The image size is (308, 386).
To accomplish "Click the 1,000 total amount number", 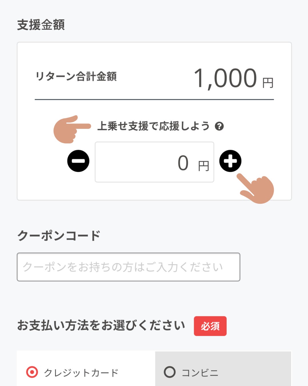I will (x=225, y=78).
